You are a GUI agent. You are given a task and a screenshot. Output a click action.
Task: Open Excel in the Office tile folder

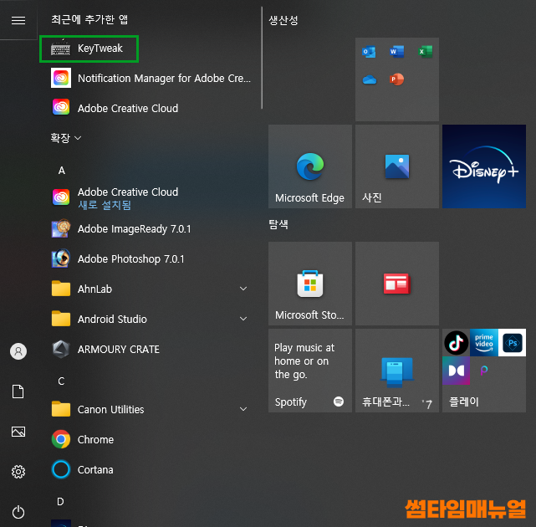(426, 52)
